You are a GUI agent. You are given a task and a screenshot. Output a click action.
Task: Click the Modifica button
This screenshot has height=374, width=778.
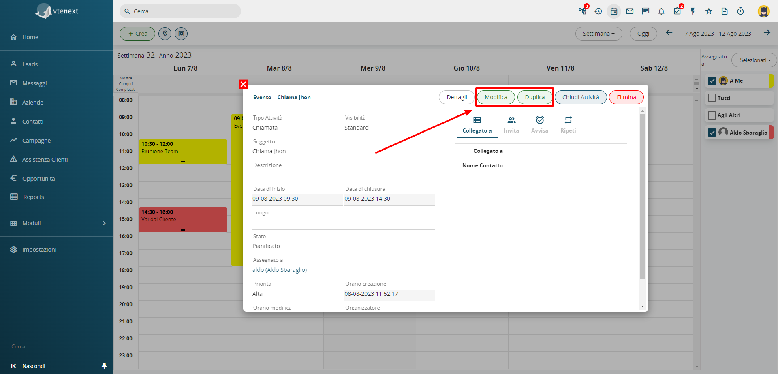point(496,97)
